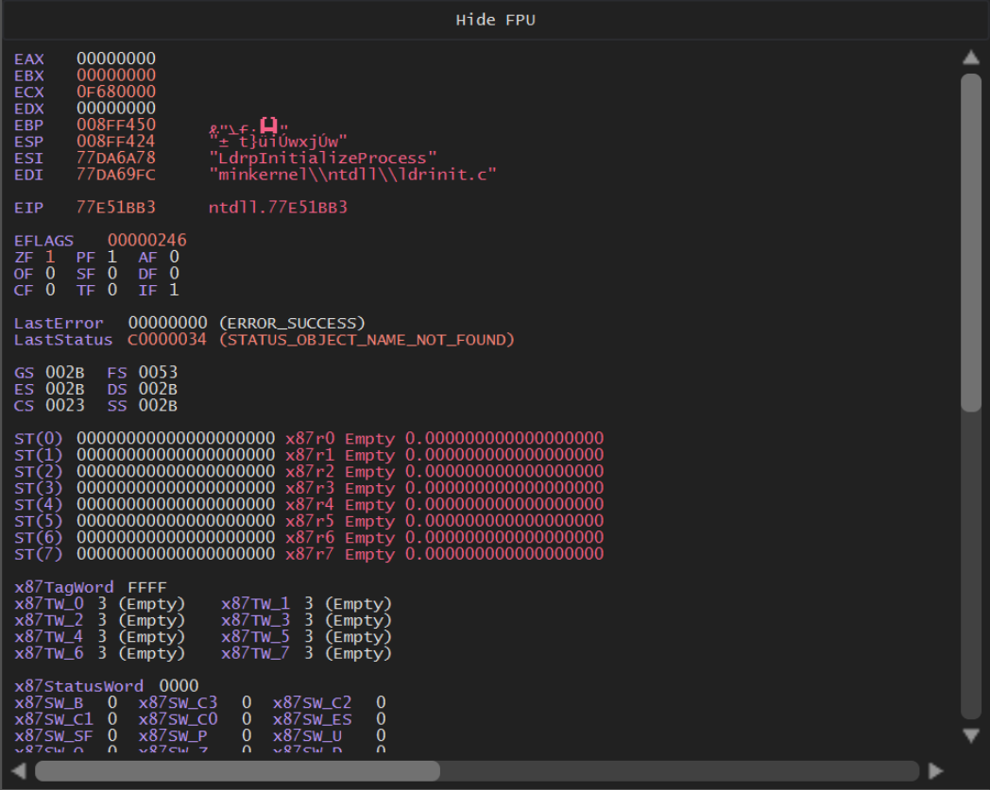The height and width of the screenshot is (790, 990).
Task: Click the LastStatus code C0000034
Action: coord(166,340)
